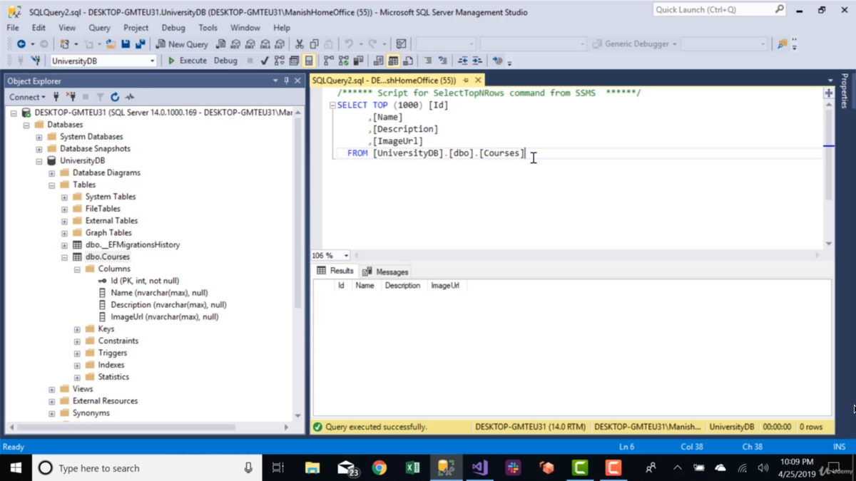Click the Activity Monitor pulse icon
Viewport: 856px width, 481px height.
pyautogui.click(x=130, y=97)
